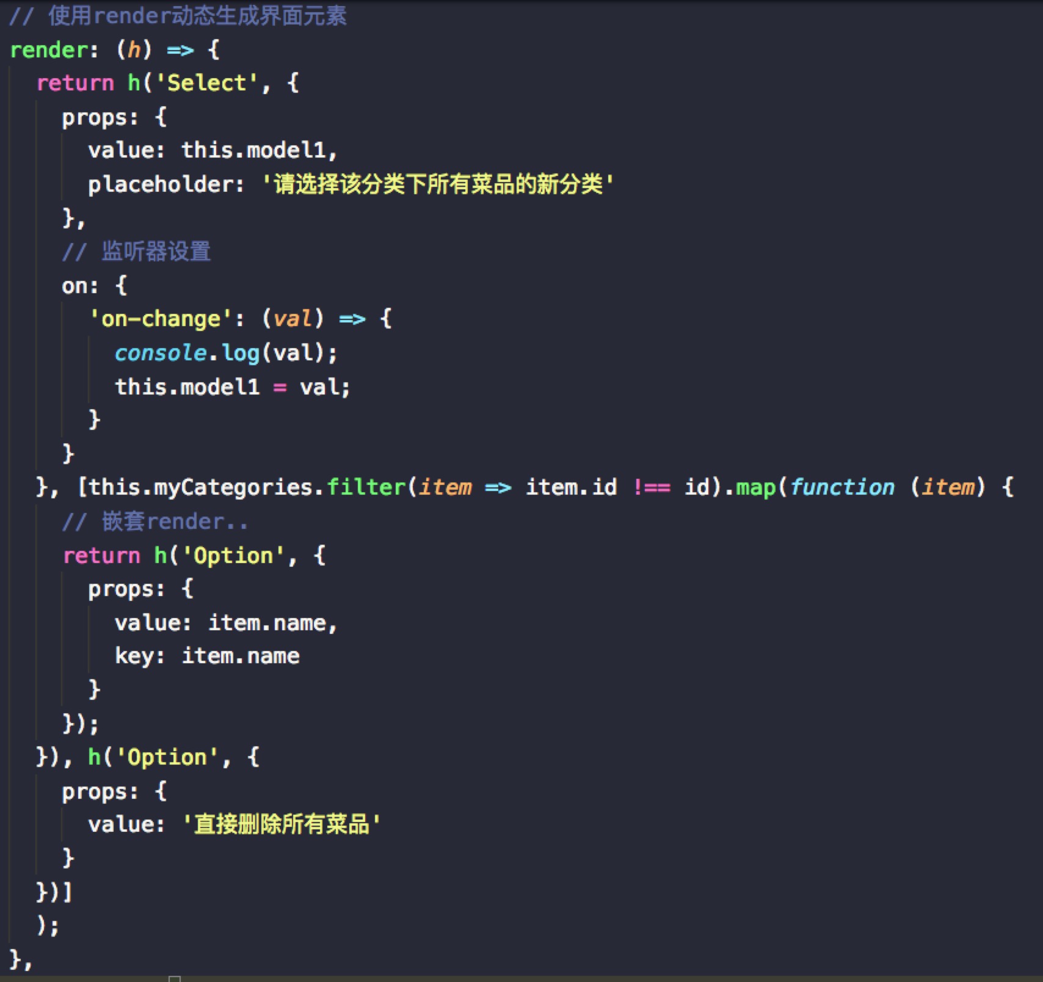Click the '!==' operator
1043x982 pixels.
pyautogui.click(x=652, y=487)
